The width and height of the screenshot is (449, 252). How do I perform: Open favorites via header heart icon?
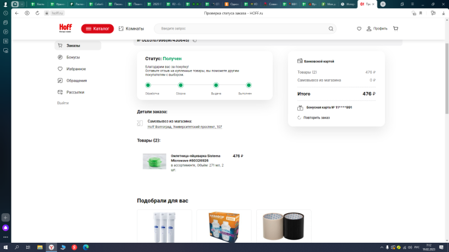pyautogui.click(x=359, y=28)
